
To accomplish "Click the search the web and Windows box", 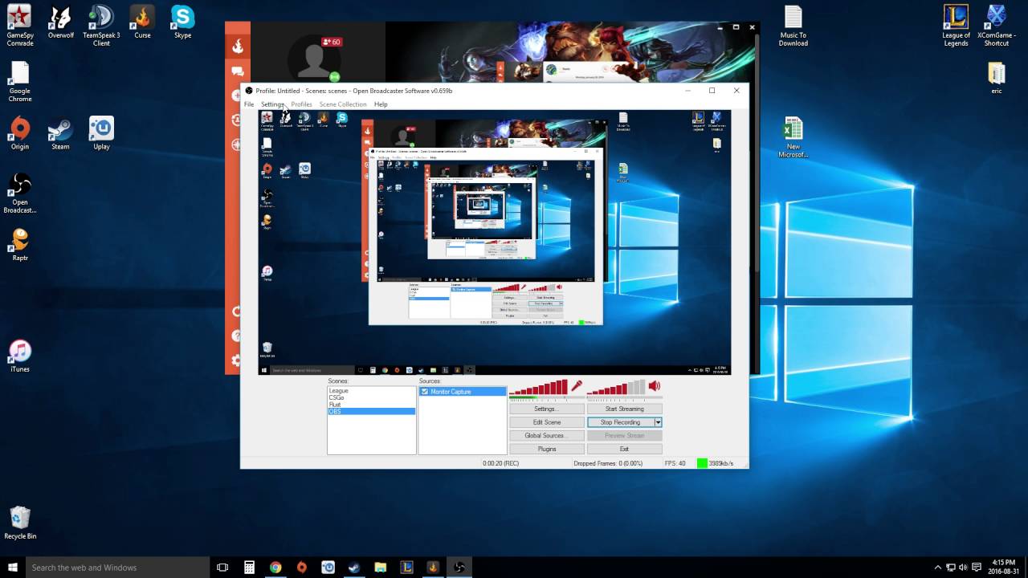I will click(x=116, y=567).
